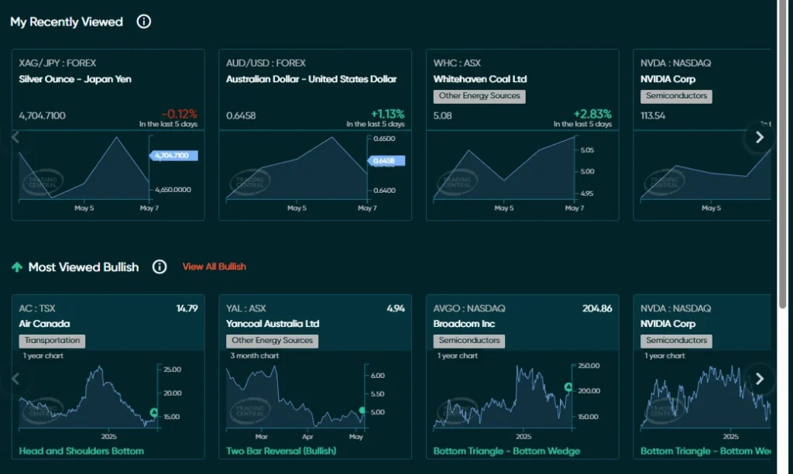Open the Yancoal Australia Ltd card

pyautogui.click(x=273, y=324)
